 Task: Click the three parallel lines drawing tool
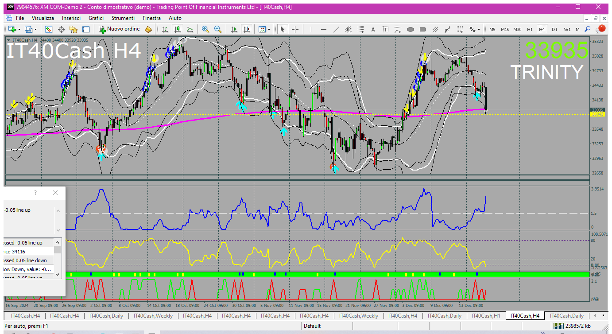[x=435, y=29]
